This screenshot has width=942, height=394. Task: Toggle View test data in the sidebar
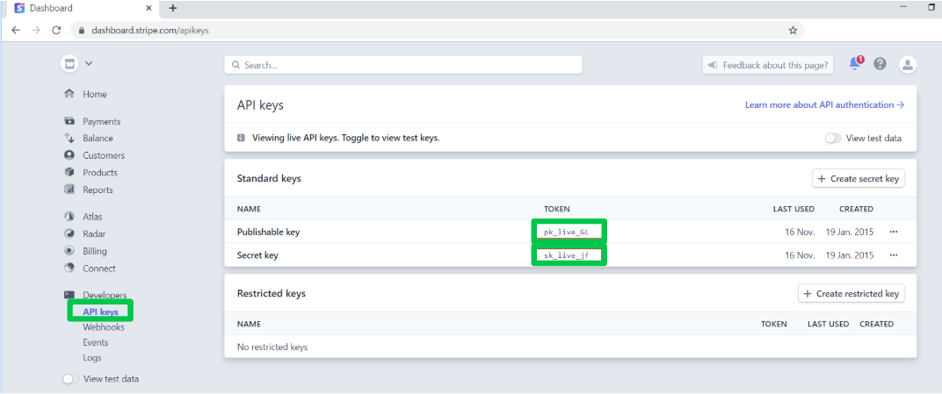click(71, 379)
